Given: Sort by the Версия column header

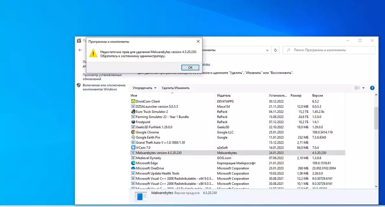Looking at the screenshot, I should [x=317, y=95].
